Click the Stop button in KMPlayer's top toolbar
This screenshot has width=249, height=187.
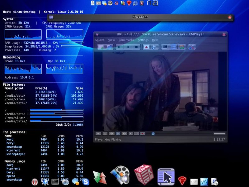(x=136, y=47)
